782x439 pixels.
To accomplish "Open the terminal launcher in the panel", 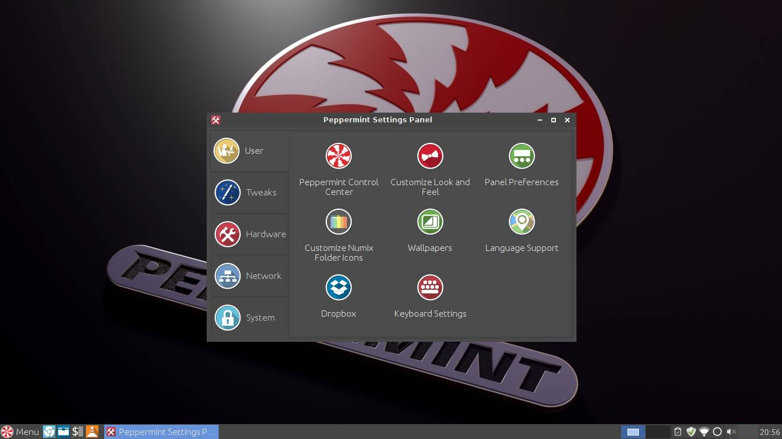I will [77, 432].
